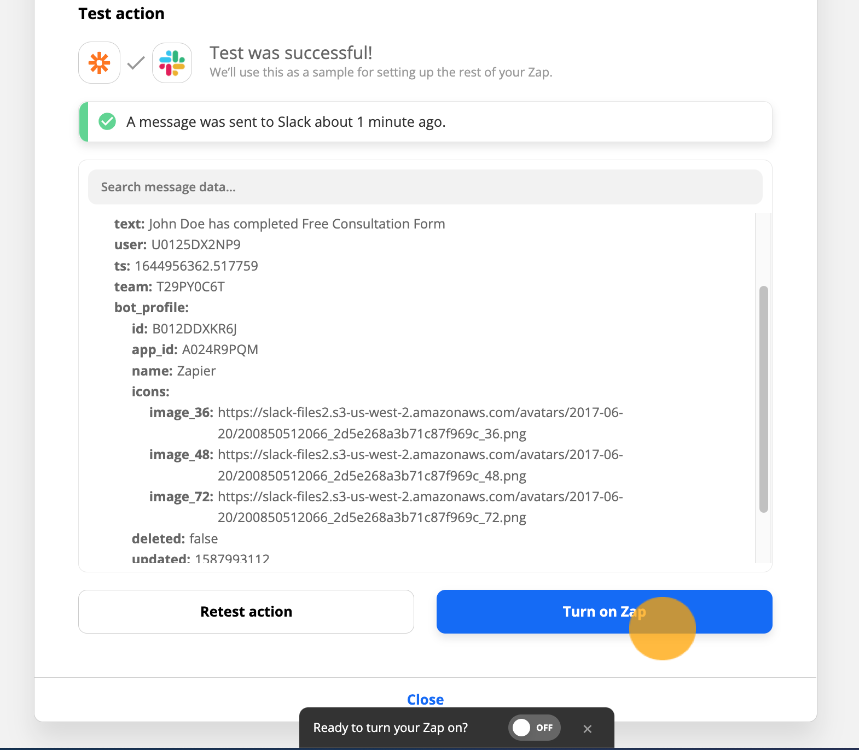Click the image_36 avatar URL
The image size is (859, 750).
pos(420,423)
